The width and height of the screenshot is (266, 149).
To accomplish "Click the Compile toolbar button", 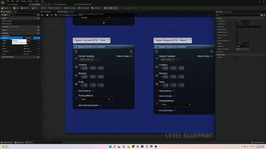I will 5,8.
